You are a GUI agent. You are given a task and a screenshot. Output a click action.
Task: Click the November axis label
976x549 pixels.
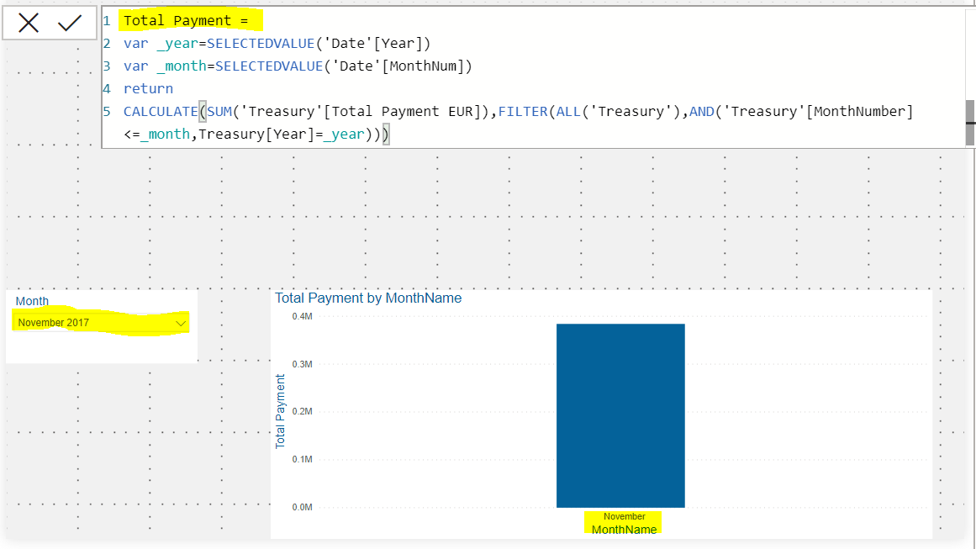[625, 517]
